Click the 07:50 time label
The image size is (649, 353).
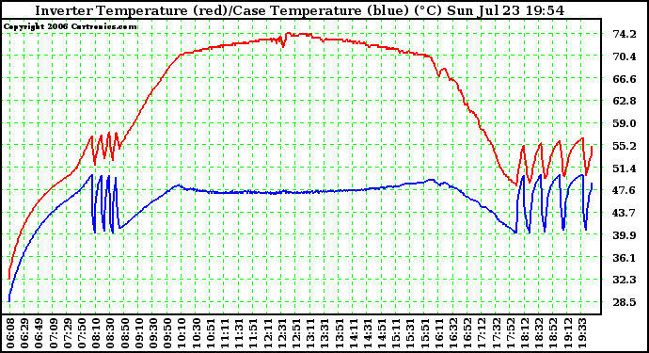point(82,333)
